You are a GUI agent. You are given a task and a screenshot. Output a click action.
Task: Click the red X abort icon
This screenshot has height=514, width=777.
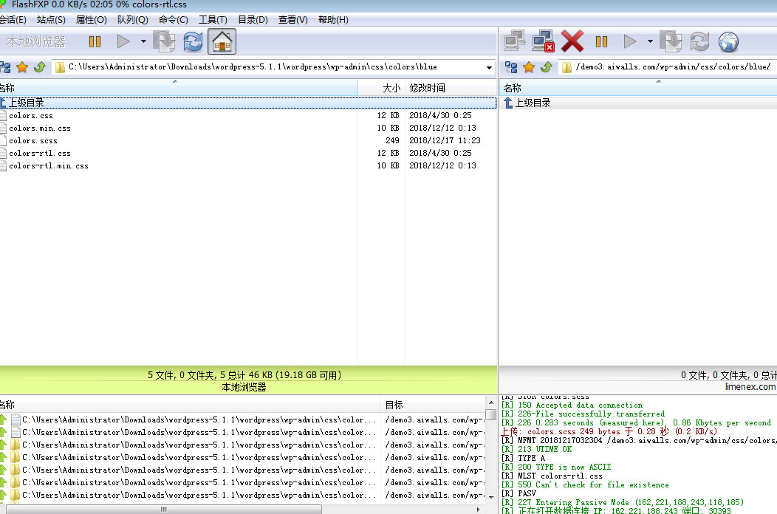pos(572,41)
